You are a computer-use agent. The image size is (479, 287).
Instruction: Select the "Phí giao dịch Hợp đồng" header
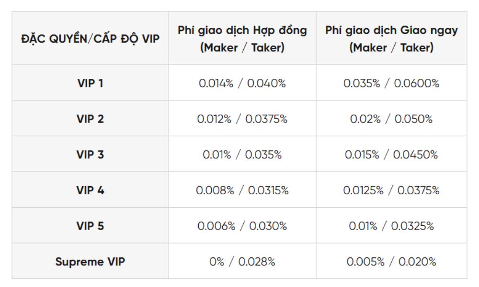click(x=242, y=39)
